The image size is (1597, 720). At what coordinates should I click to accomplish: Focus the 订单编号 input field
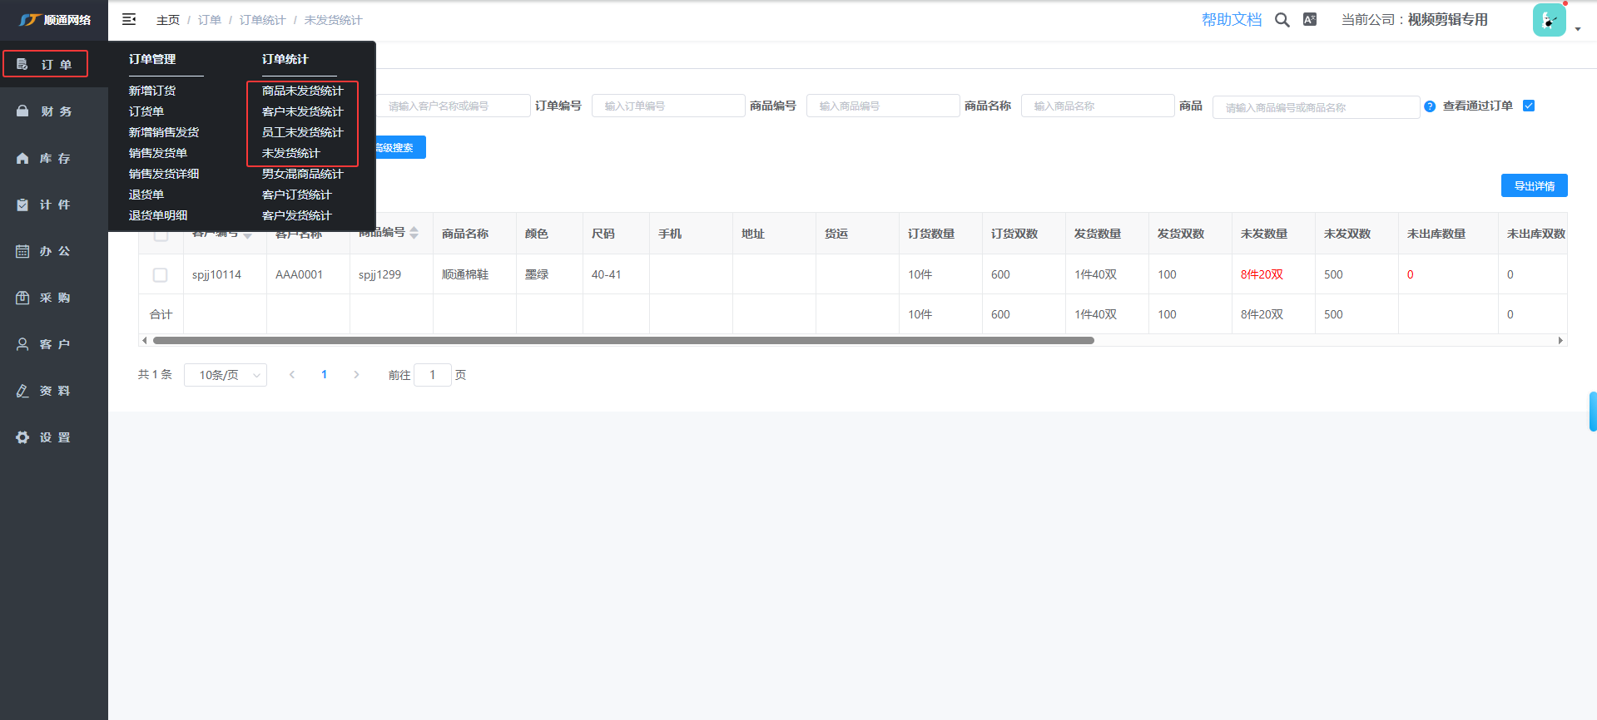point(668,106)
